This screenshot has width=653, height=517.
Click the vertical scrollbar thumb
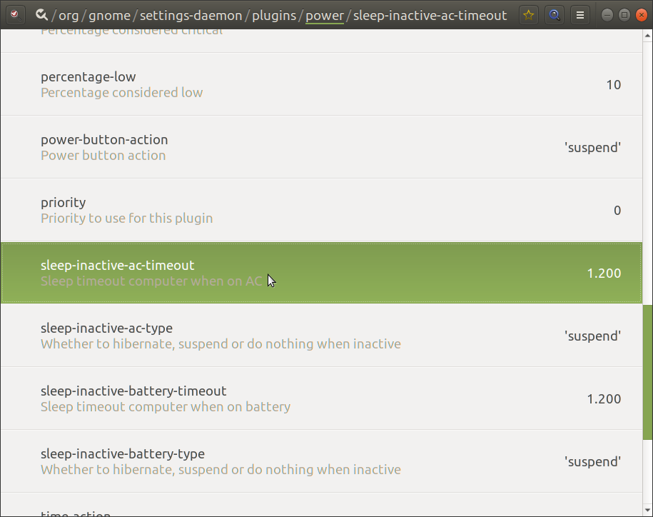pyautogui.click(x=648, y=371)
